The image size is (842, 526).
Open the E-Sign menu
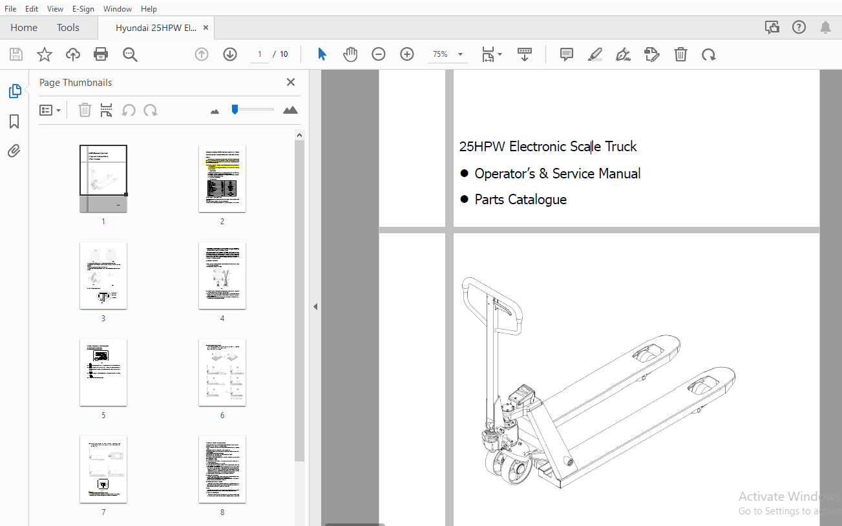pos(84,9)
